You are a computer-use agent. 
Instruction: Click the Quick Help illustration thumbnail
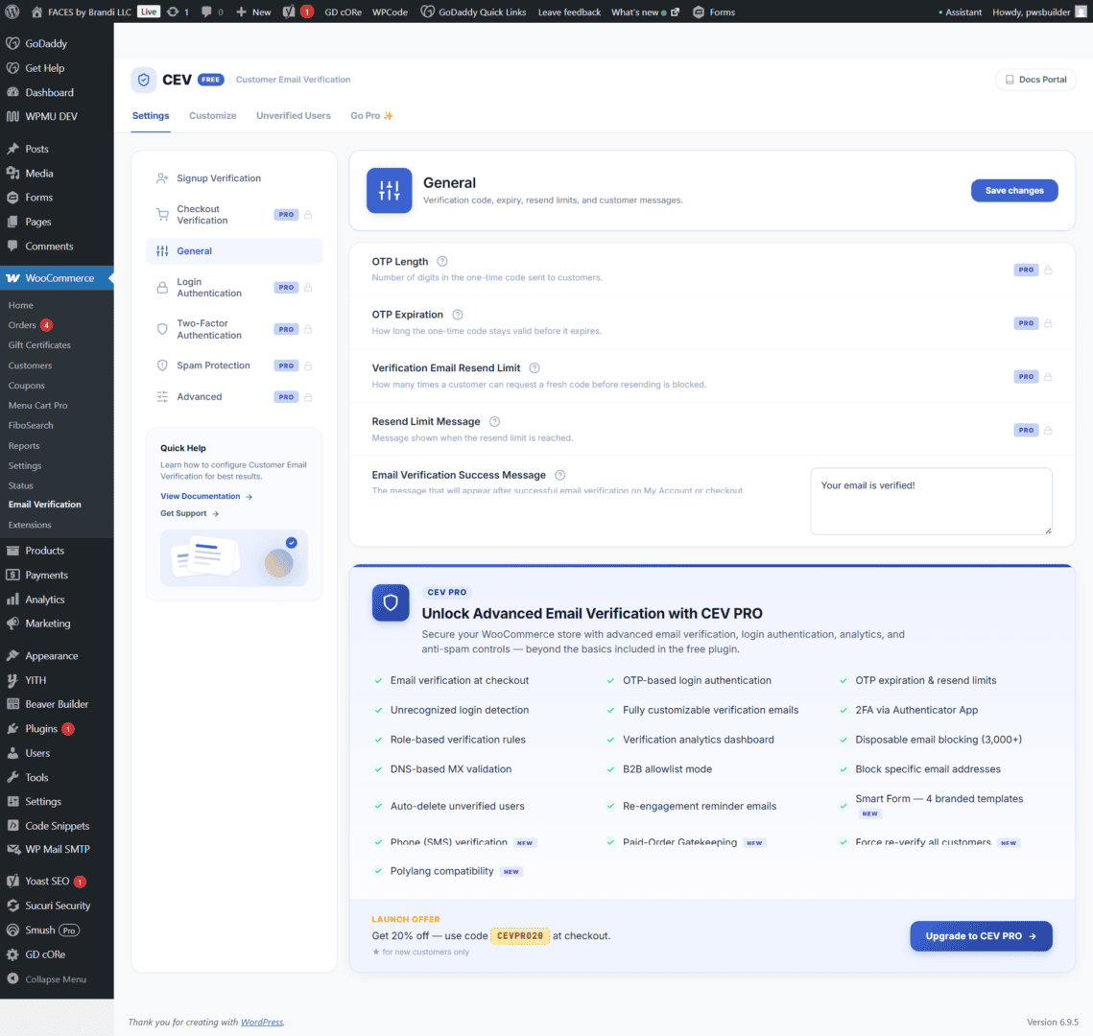pyautogui.click(x=234, y=558)
